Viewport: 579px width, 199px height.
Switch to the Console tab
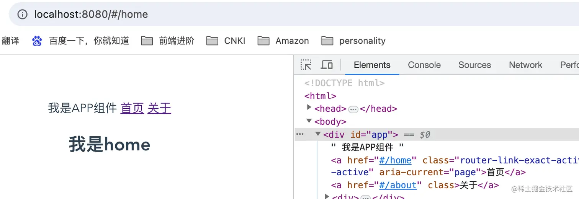(424, 65)
